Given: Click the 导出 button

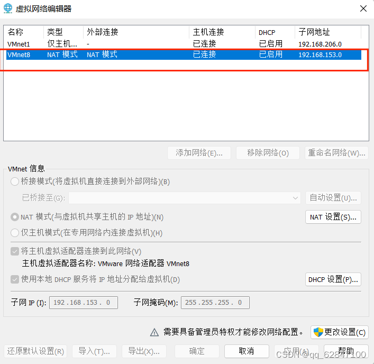Looking at the screenshot, I should (144, 351).
